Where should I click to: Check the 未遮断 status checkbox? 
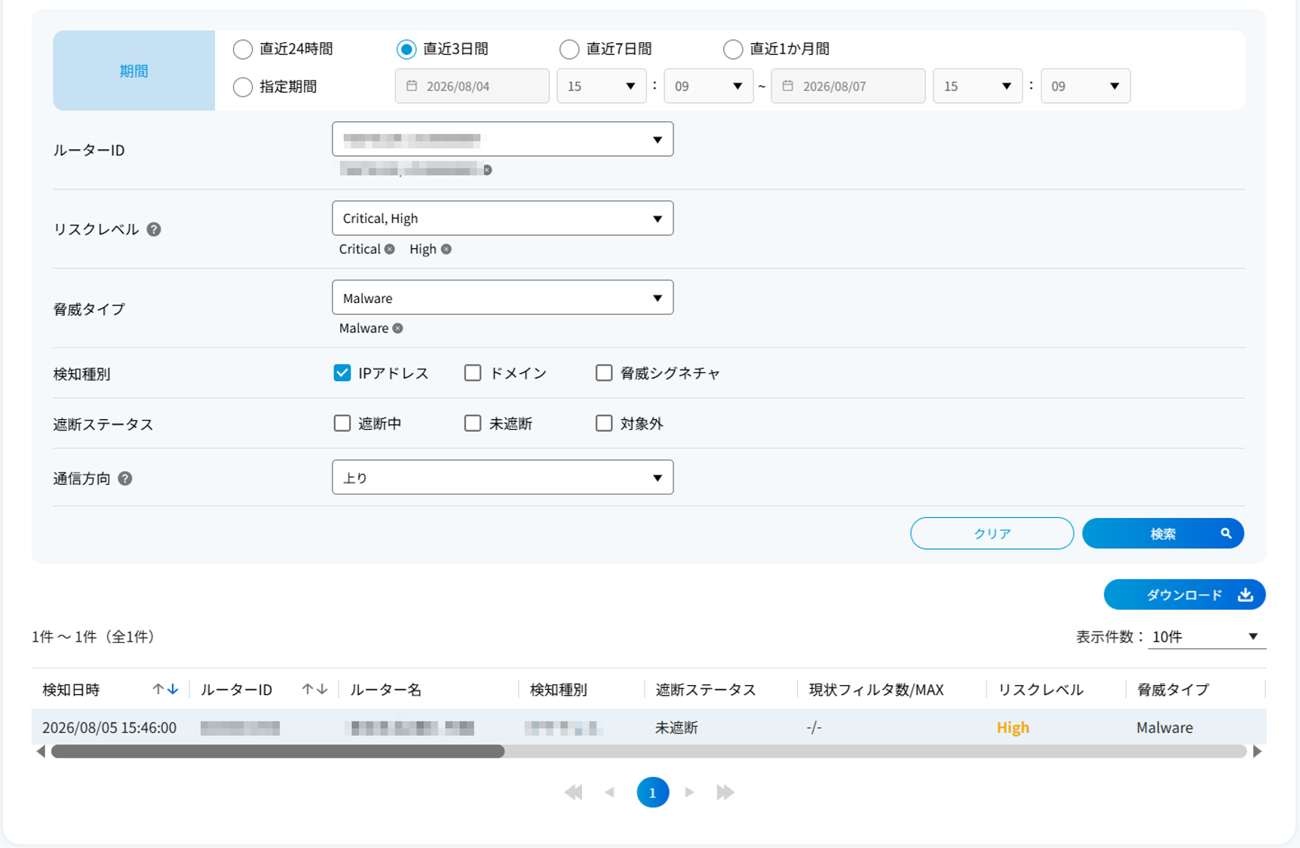click(x=473, y=424)
